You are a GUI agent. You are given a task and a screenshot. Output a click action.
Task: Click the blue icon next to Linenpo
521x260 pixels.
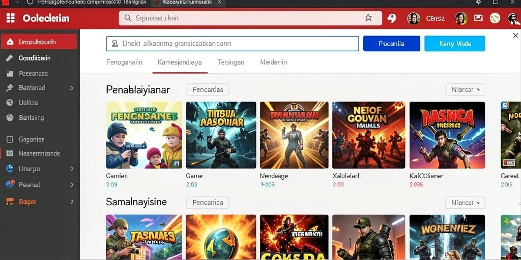(10, 169)
